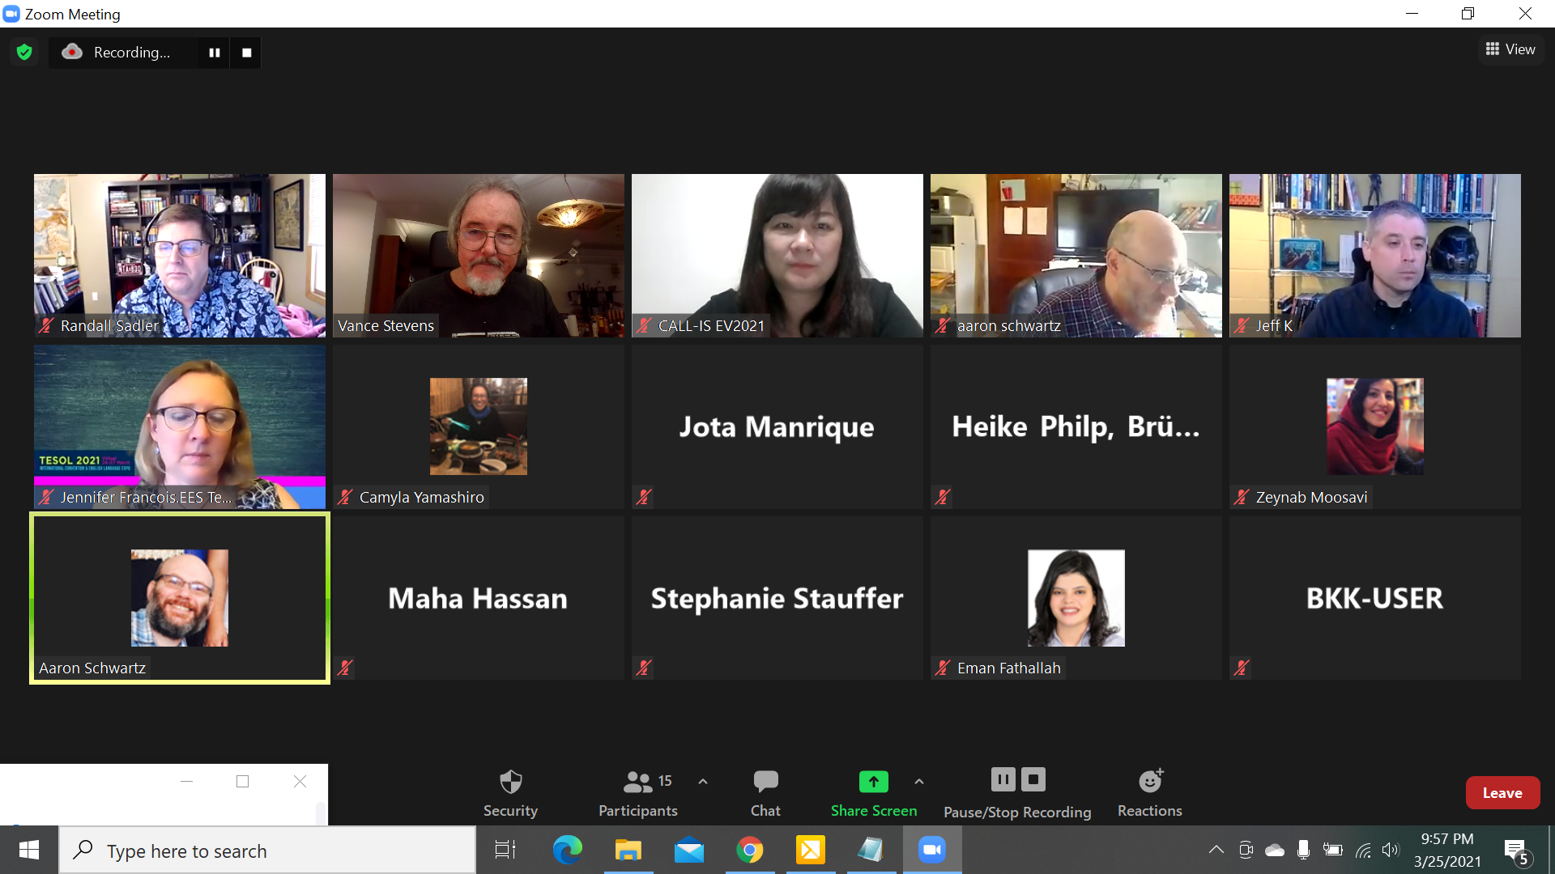Leave the meeting

[x=1502, y=793]
